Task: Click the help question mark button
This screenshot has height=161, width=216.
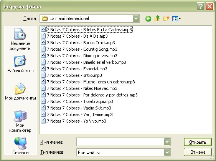Action: [200, 7]
